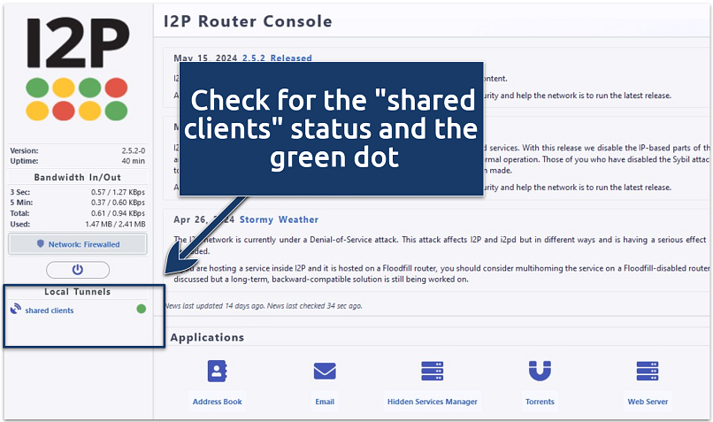Open the Address Book application icon
The width and height of the screenshot is (713, 422).
pos(218,371)
